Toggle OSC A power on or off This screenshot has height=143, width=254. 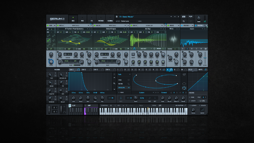coord(58,25)
